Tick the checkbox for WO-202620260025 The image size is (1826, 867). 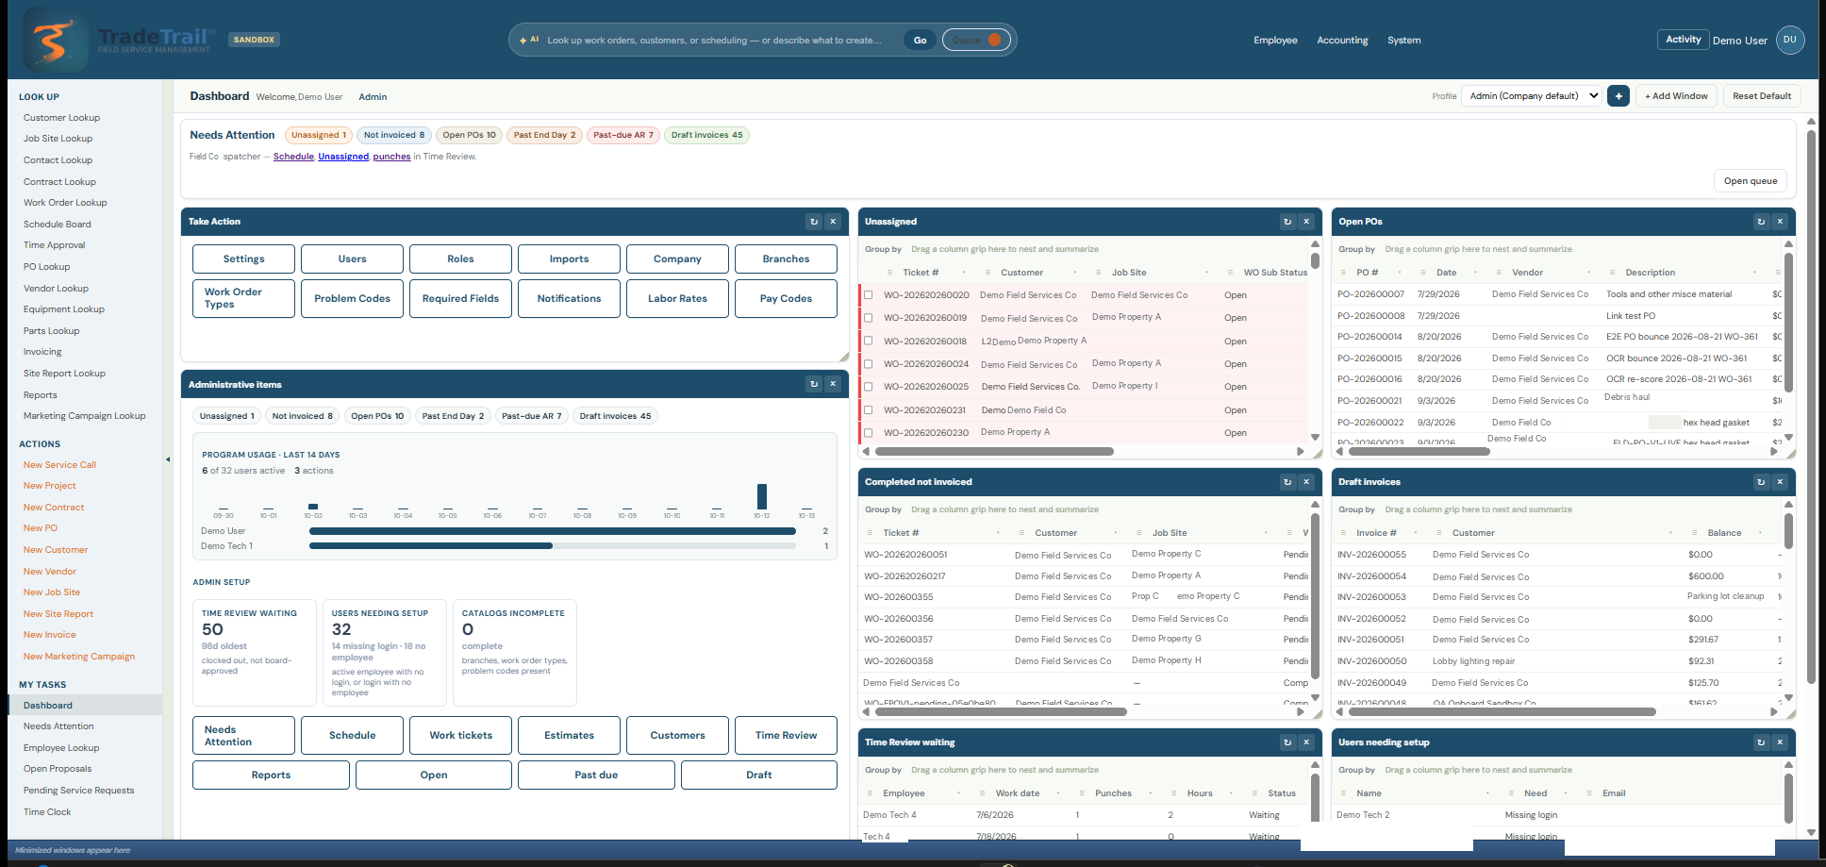click(869, 387)
